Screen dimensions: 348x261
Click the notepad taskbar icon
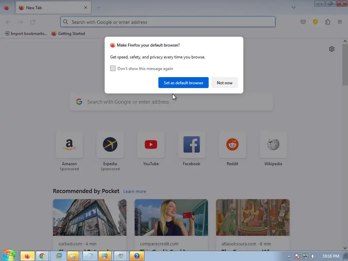coord(90,256)
